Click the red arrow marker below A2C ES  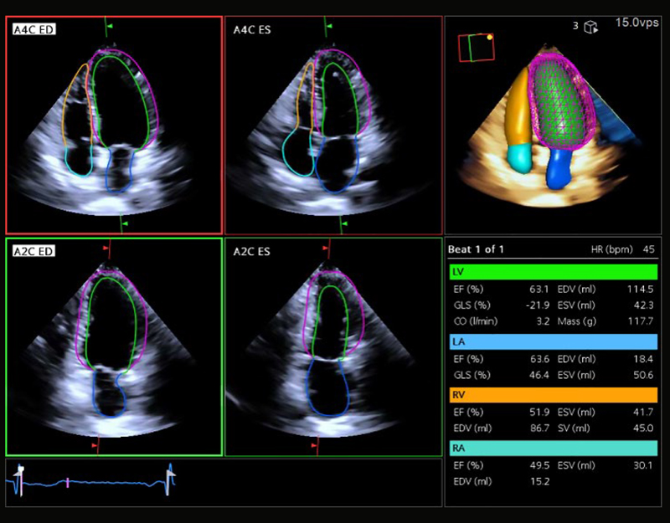click(316, 448)
